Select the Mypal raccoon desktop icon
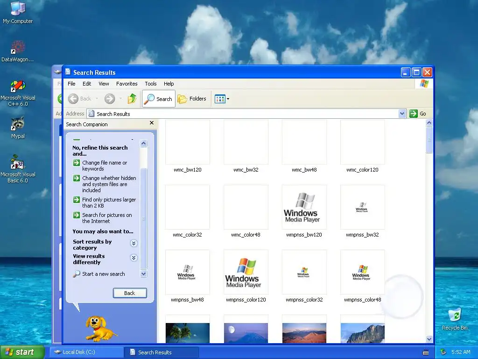Image resolution: width=478 pixels, height=359 pixels. 18,128
